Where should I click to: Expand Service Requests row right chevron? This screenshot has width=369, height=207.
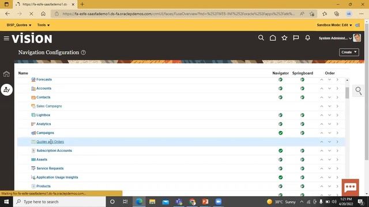(337, 168)
